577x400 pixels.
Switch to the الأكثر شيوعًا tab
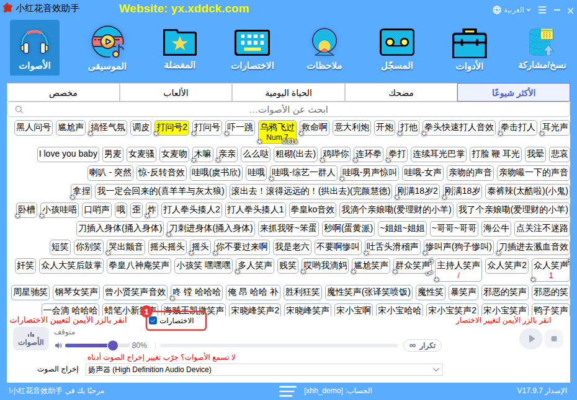pyautogui.click(x=513, y=92)
